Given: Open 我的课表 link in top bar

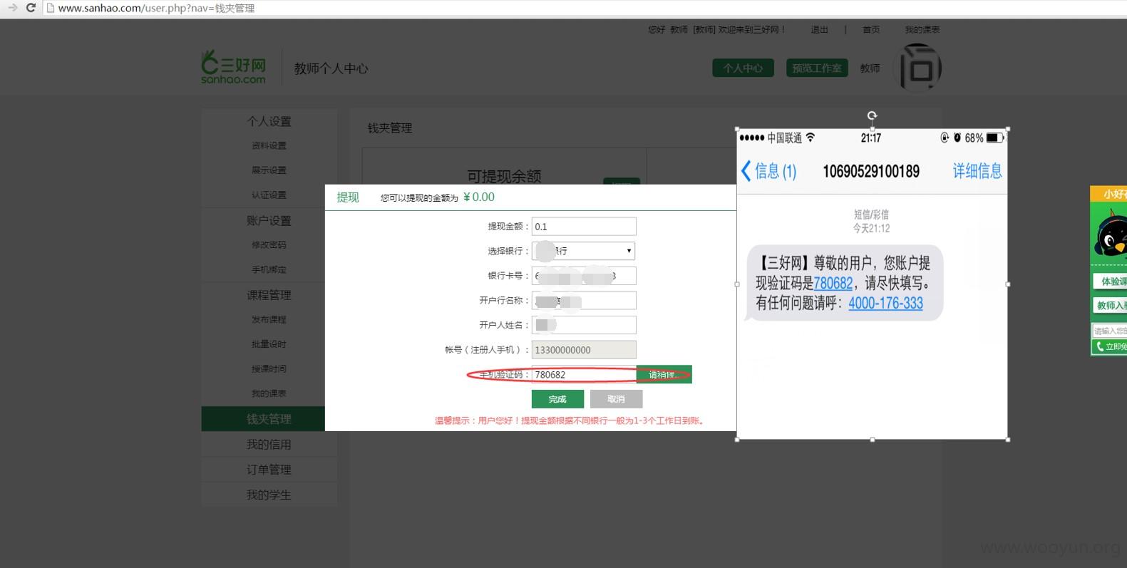Looking at the screenshot, I should (922, 30).
